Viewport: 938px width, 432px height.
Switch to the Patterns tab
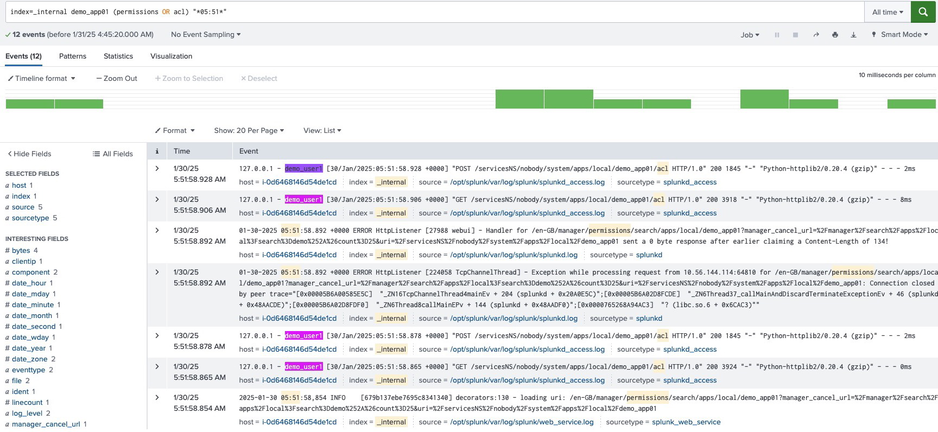[x=73, y=56]
